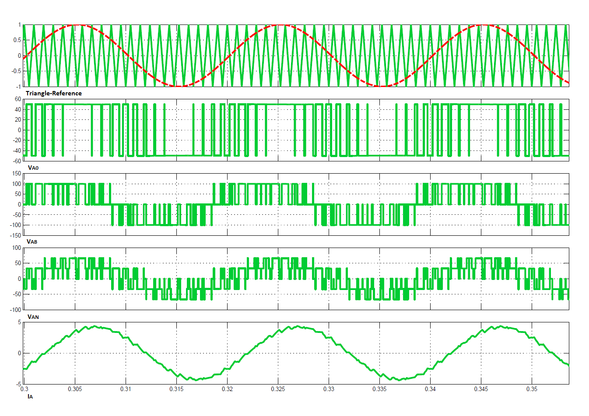Click the VAB plot label

pyautogui.click(x=32, y=242)
